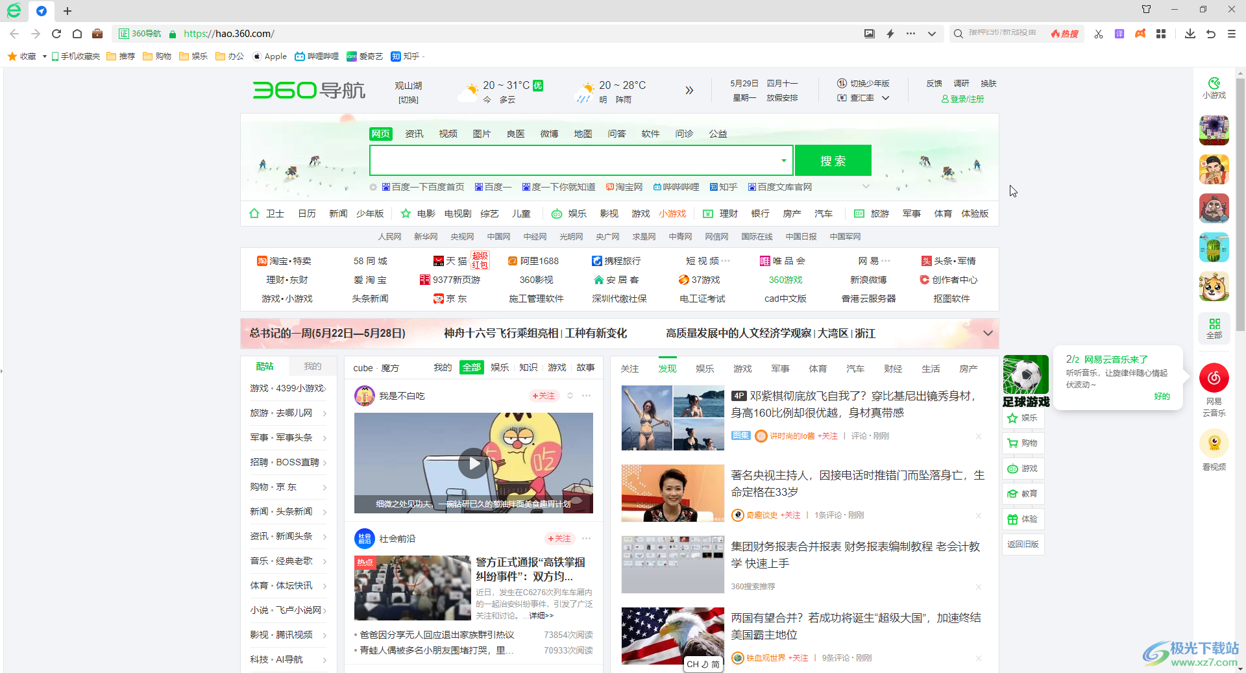Open the 全部 all-apps sidebar icon
The image size is (1246, 673).
pyautogui.click(x=1214, y=328)
